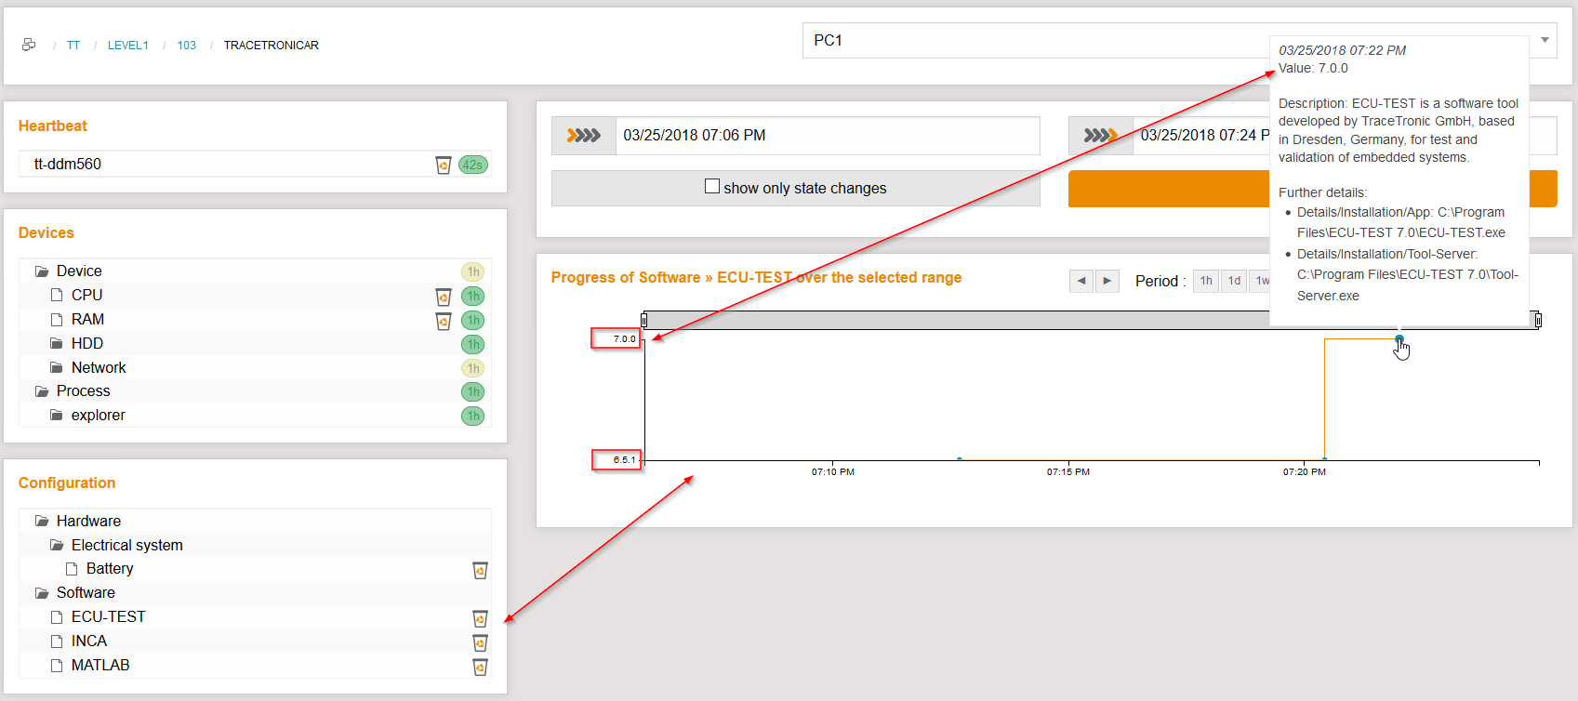
Task: Click the left handle of the chart range slider
Action: (643, 321)
